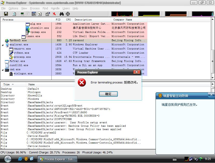Select the rundll32.exe process row
This screenshot has width=215, height=163.
74,65
